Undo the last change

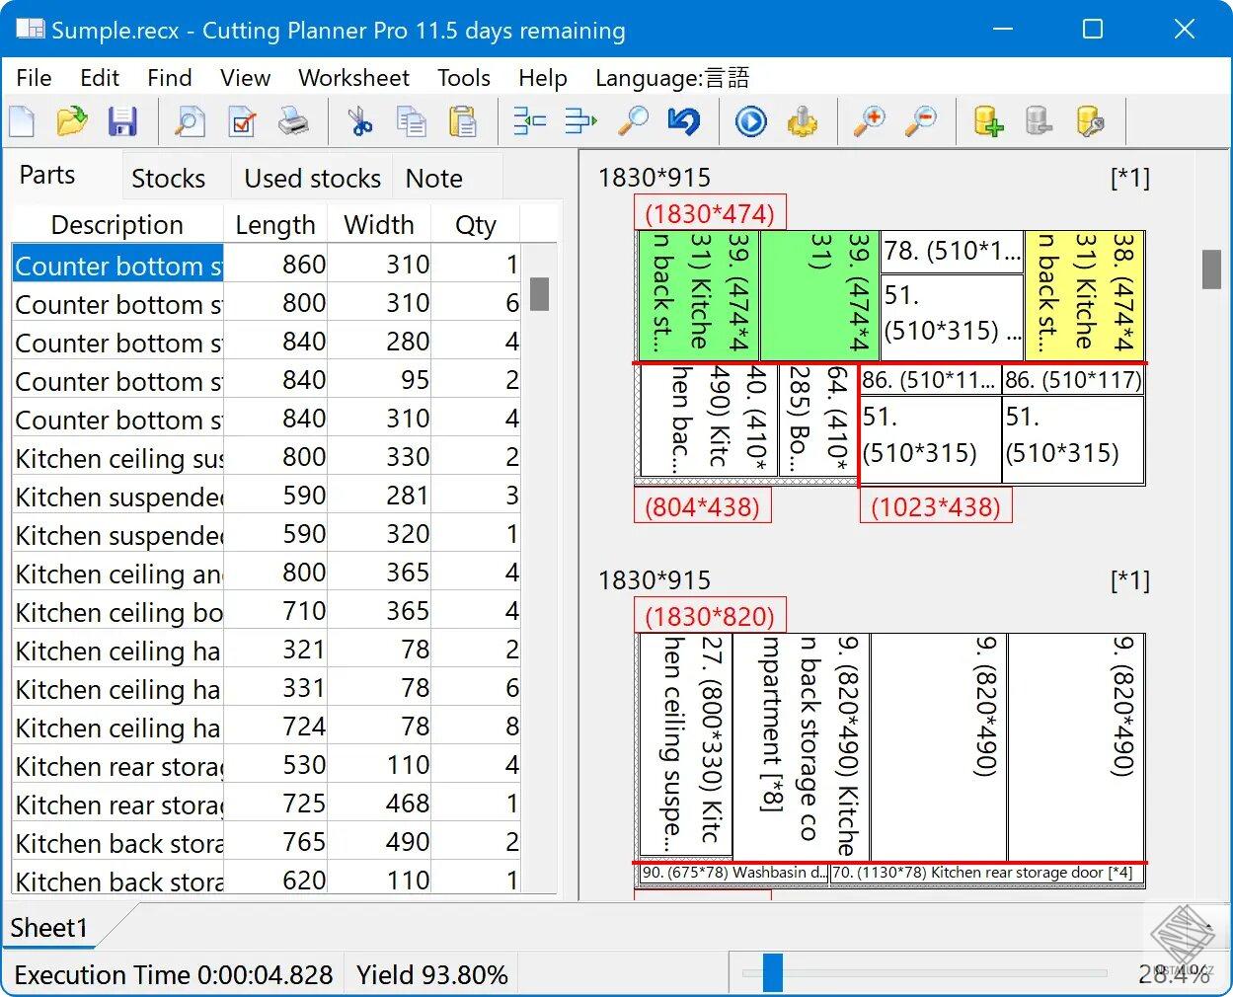685,121
